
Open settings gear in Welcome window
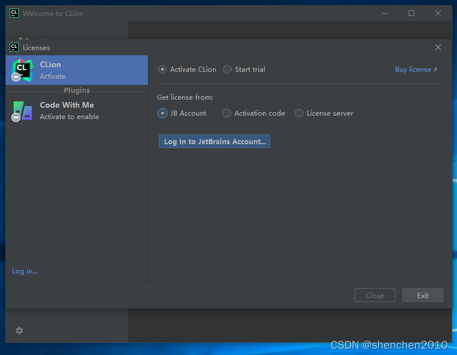19,330
